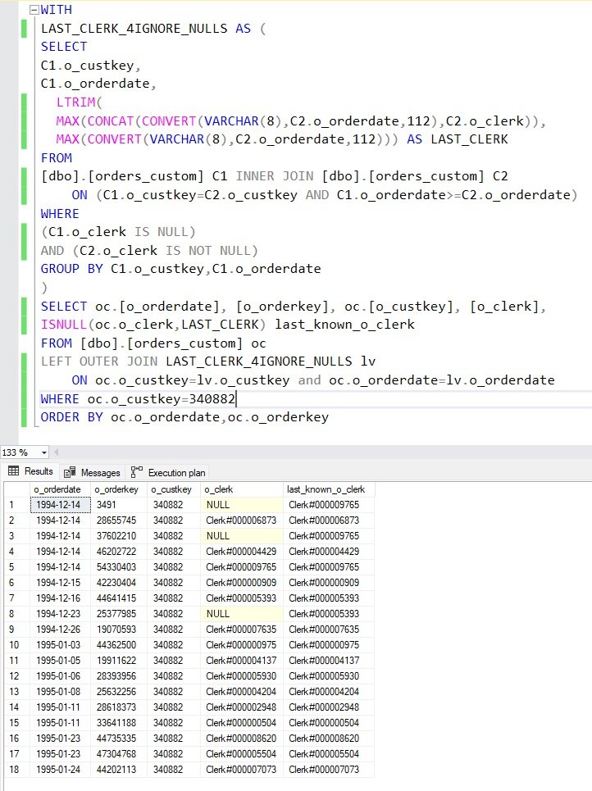Click o_clerk cell Clerk#000000975
Screen dimensions: 592x791
point(242,645)
